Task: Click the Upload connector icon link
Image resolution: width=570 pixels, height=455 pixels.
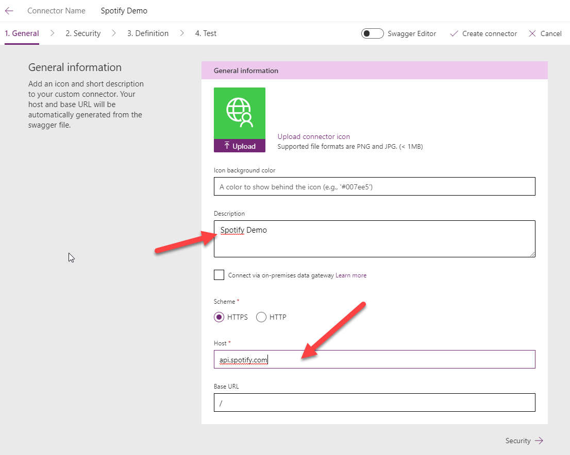Action: point(313,136)
